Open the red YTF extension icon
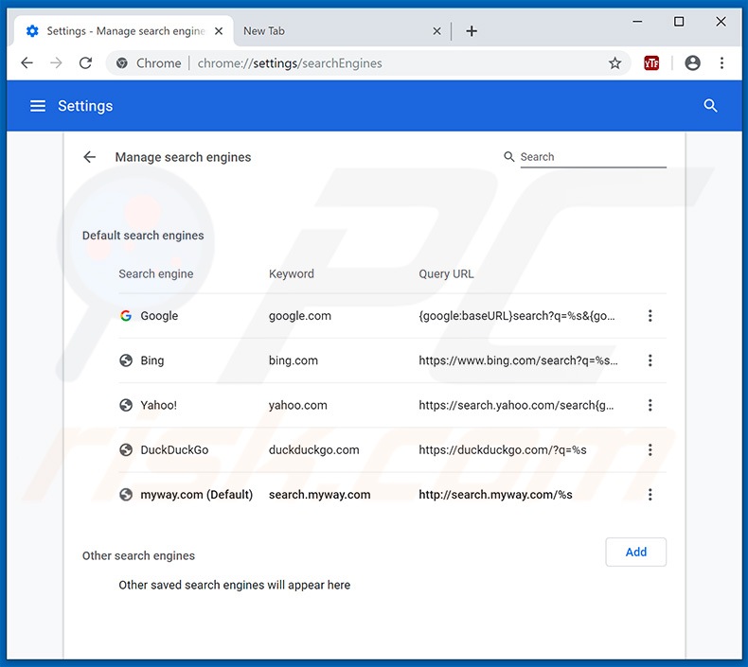The image size is (748, 667). click(651, 63)
